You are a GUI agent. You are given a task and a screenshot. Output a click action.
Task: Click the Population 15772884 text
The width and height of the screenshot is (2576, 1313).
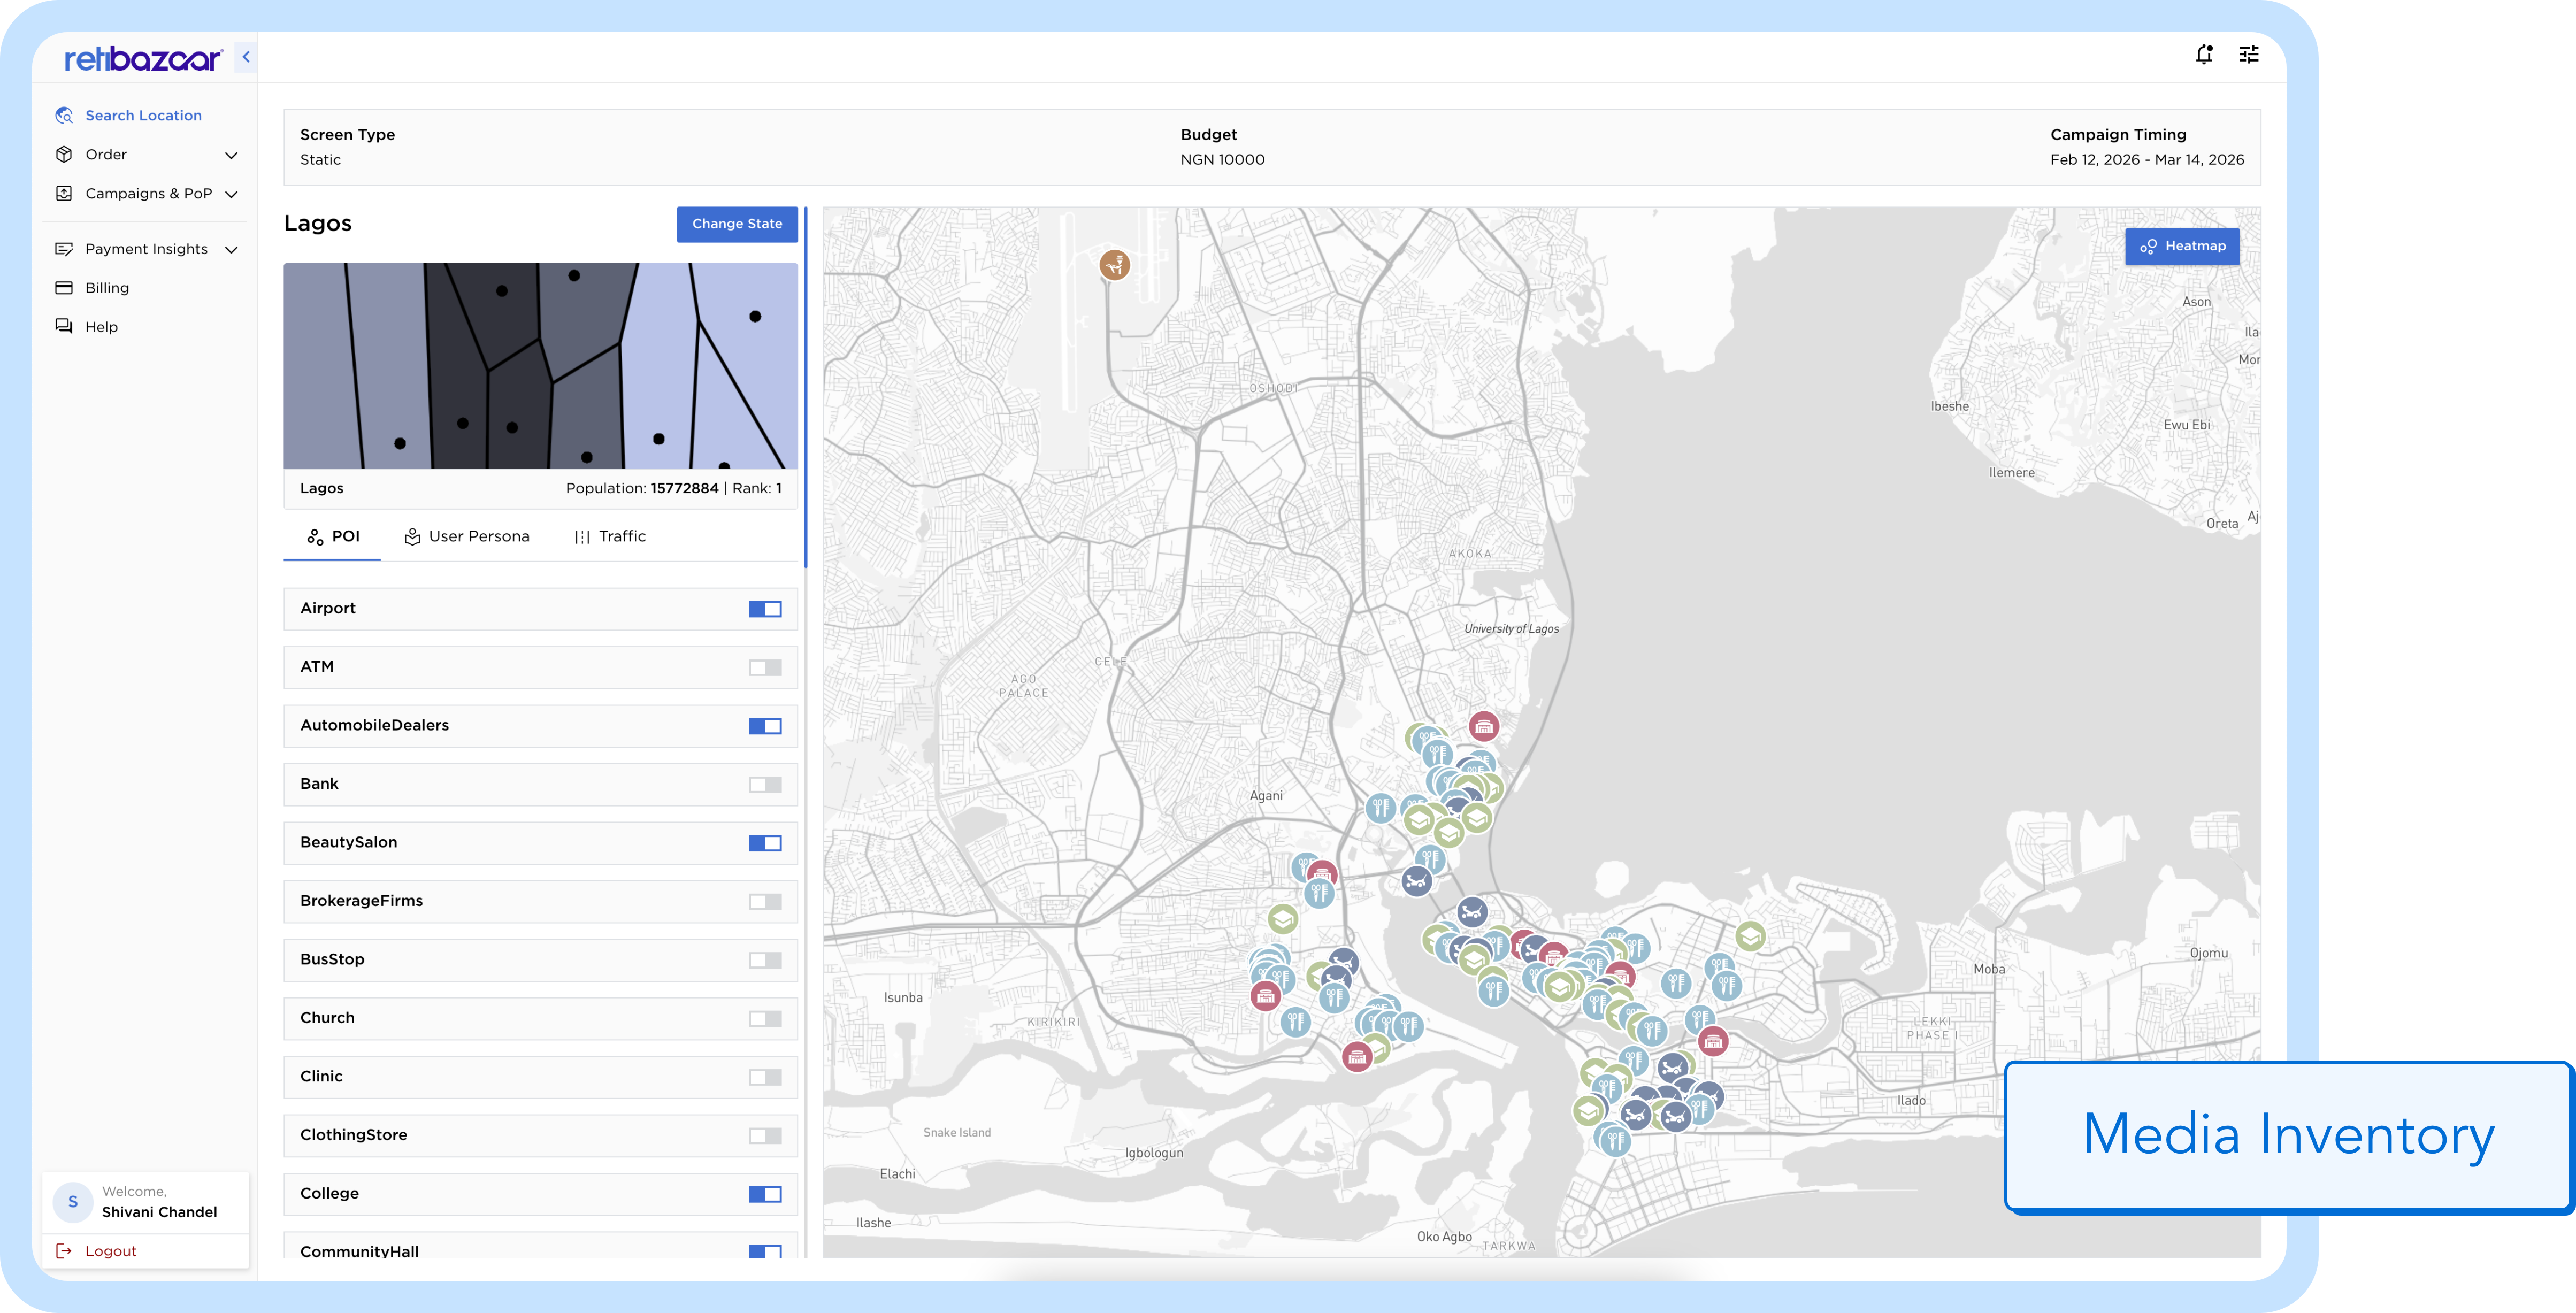tap(642, 489)
